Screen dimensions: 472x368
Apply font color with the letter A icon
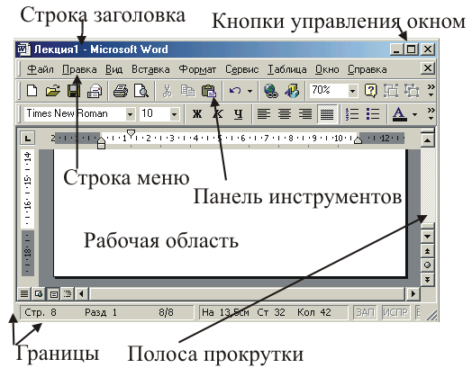(x=399, y=114)
